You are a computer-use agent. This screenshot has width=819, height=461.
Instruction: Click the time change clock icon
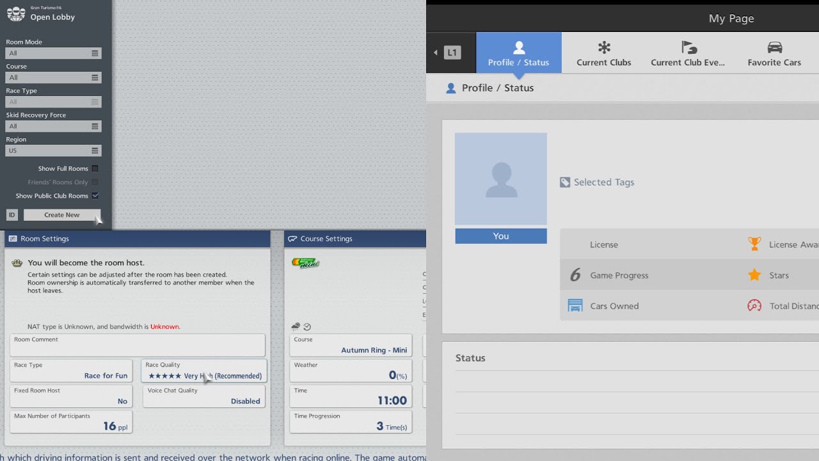coord(307,327)
